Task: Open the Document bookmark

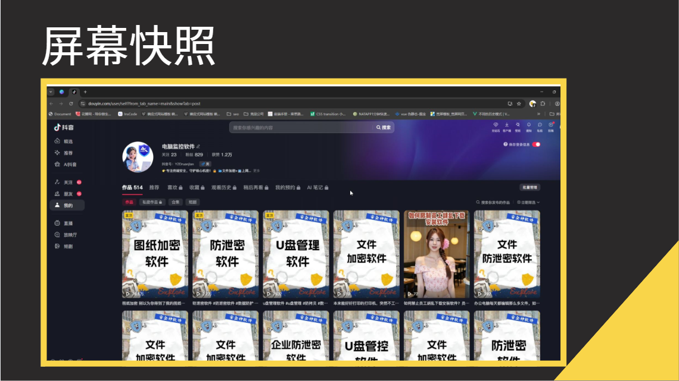Action: point(60,114)
